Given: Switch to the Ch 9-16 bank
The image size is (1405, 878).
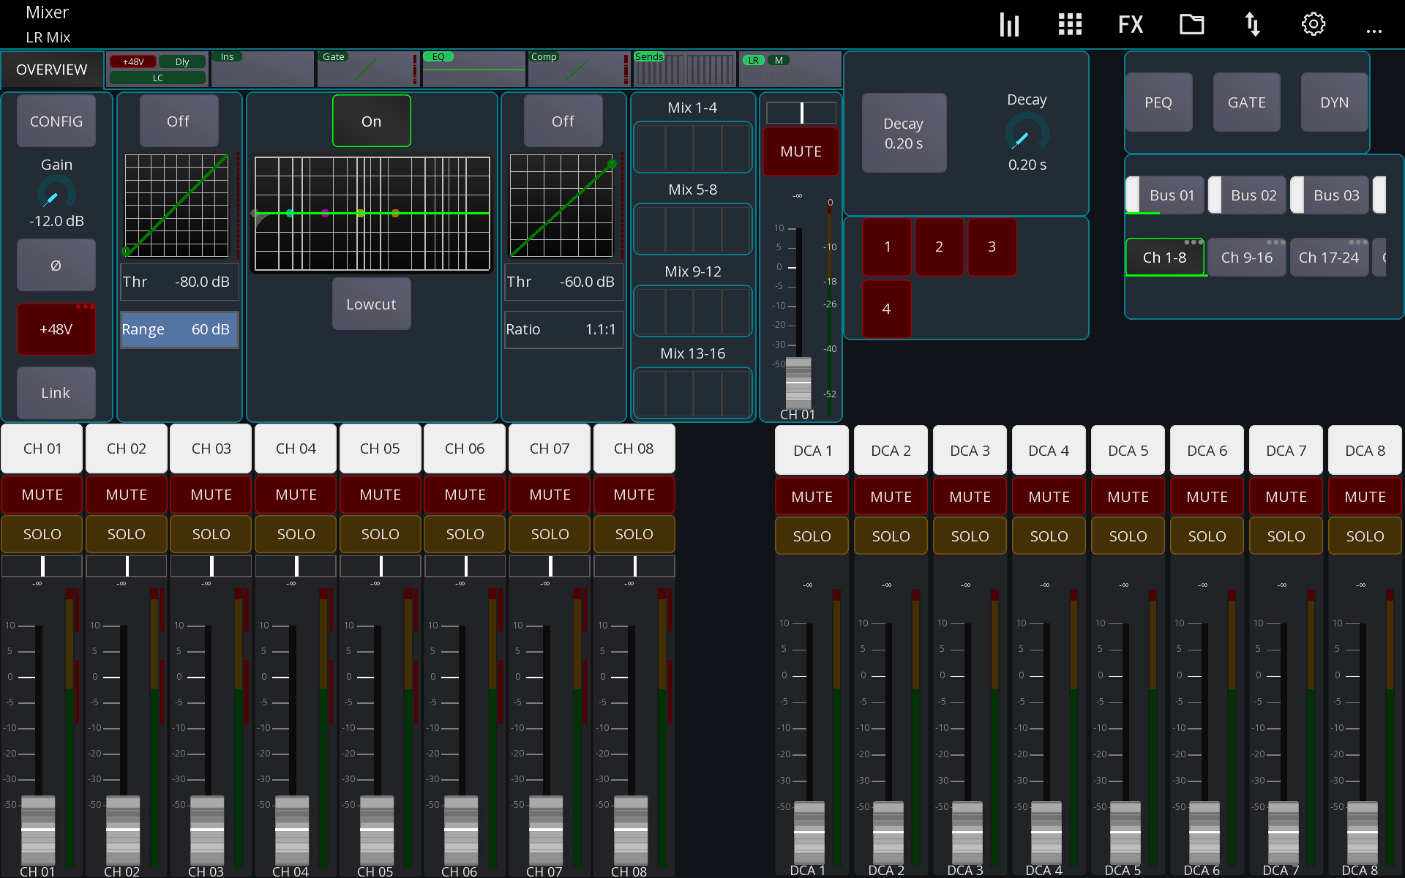Looking at the screenshot, I should click(x=1246, y=257).
